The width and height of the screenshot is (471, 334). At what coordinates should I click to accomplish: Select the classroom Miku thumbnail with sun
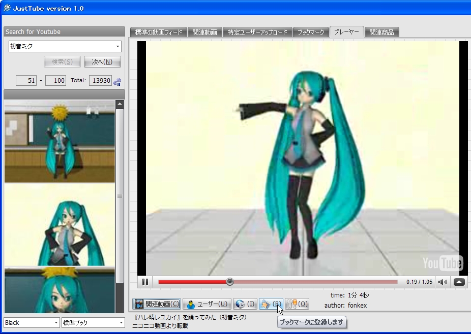point(60,142)
